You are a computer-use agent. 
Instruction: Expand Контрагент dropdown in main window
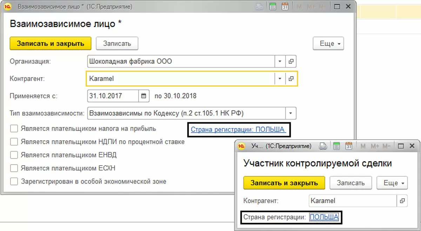tap(280, 79)
